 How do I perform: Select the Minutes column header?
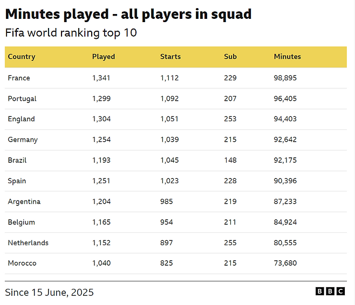click(288, 57)
